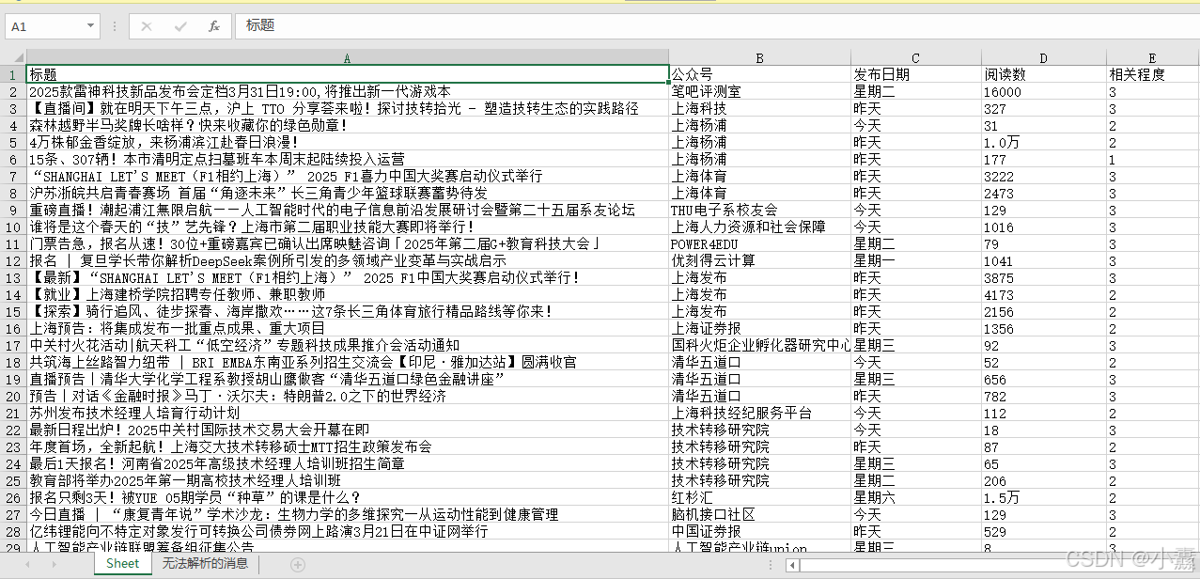The height and width of the screenshot is (579, 1200).
Task: Switch to the 无法解析的消息 sheet tab
Action: pos(205,564)
